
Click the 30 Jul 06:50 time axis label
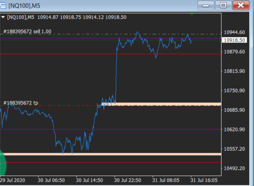[51, 180]
